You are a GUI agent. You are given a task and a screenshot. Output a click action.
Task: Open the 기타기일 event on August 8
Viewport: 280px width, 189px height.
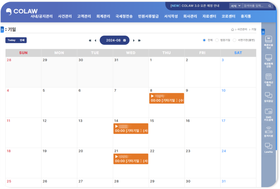167,98
